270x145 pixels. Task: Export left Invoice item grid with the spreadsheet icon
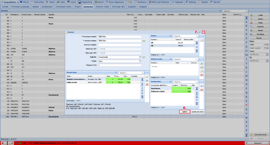[147, 81]
